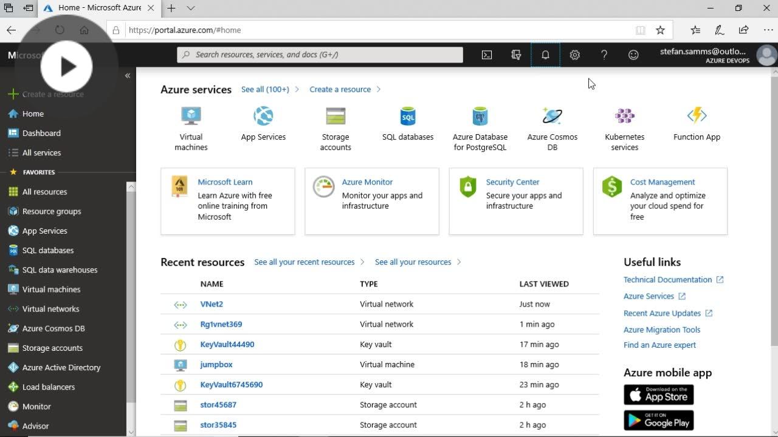This screenshot has width=778, height=437.
Task: Open Cloud Shell from the top bar
Action: click(x=487, y=55)
